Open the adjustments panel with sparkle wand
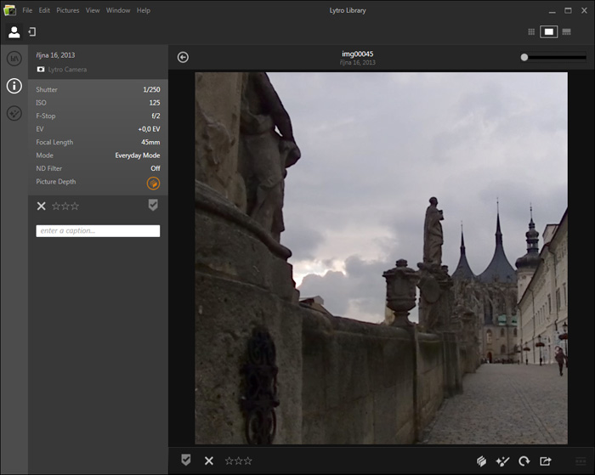Image resolution: width=595 pixels, height=475 pixels. pyautogui.click(x=14, y=113)
